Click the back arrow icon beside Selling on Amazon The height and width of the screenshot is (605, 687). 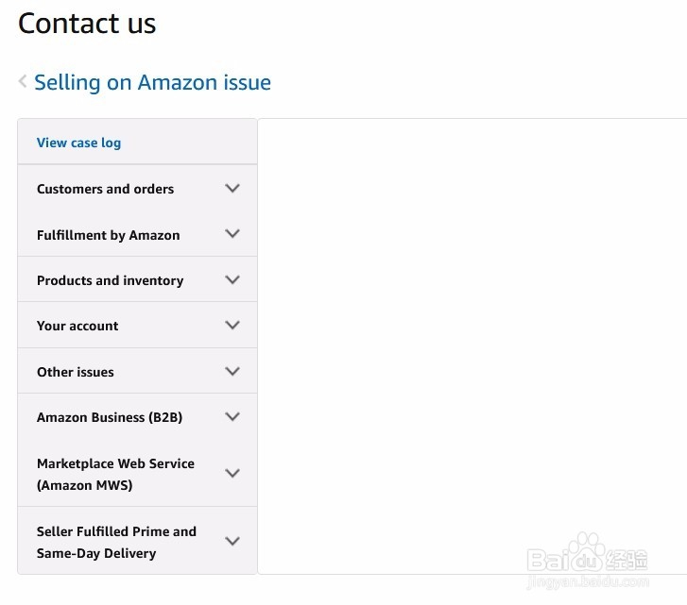pos(23,82)
